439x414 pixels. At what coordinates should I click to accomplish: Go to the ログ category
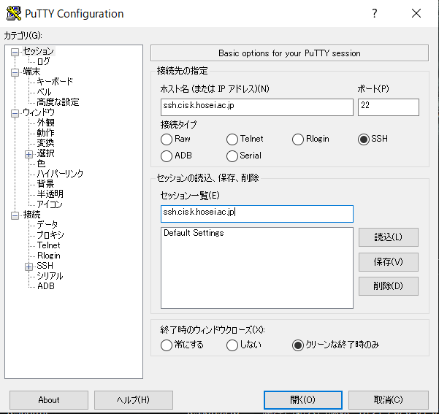point(44,61)
